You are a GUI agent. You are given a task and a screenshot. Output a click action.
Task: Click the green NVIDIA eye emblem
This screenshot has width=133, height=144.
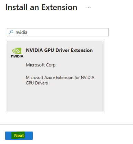(x=17, y=51)
